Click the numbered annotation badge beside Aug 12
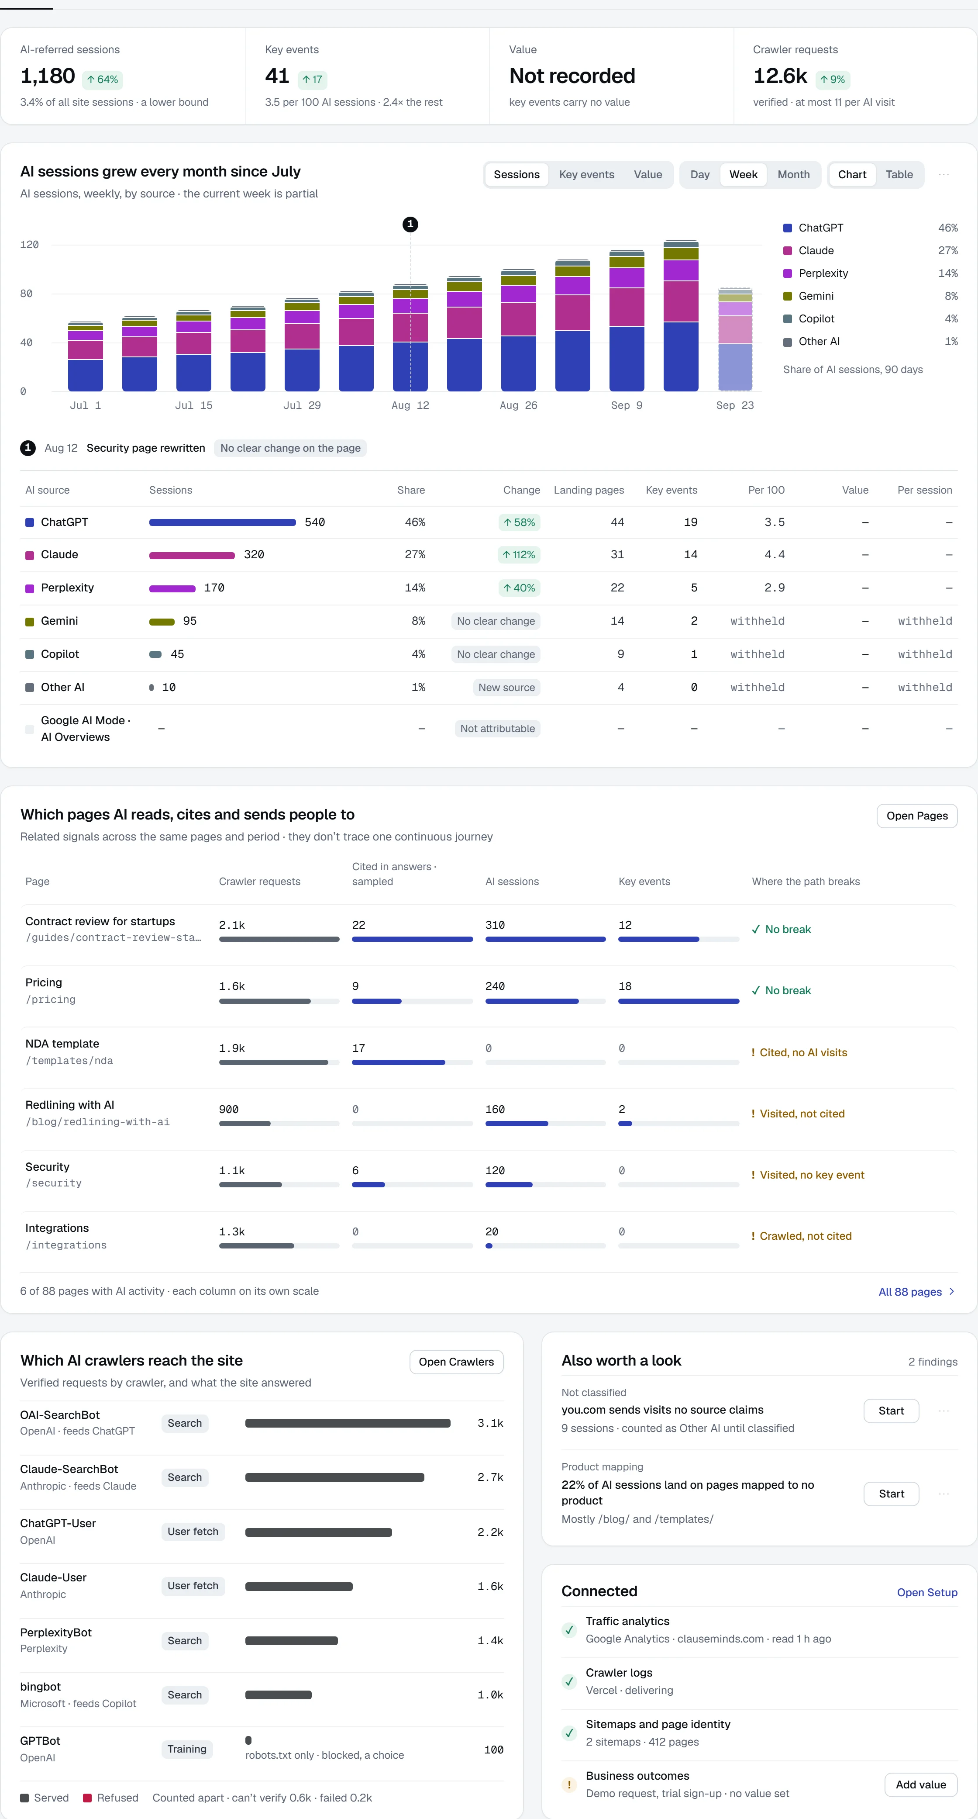Screen dimensions: 978x1819 (28, 448)
